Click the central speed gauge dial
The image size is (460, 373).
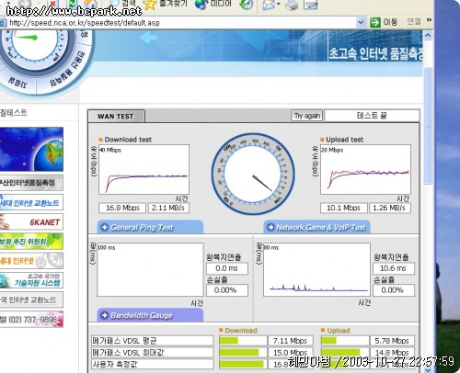(253, 174)
